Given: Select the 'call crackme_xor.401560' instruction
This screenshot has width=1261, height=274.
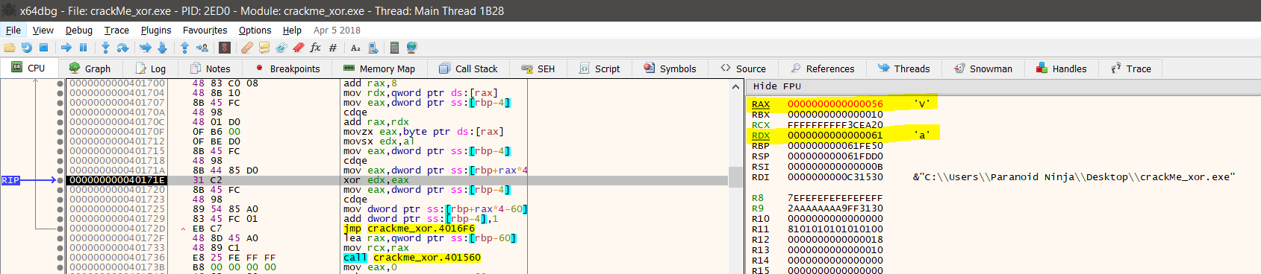Looking at the screenshot, I should point(412,258).
